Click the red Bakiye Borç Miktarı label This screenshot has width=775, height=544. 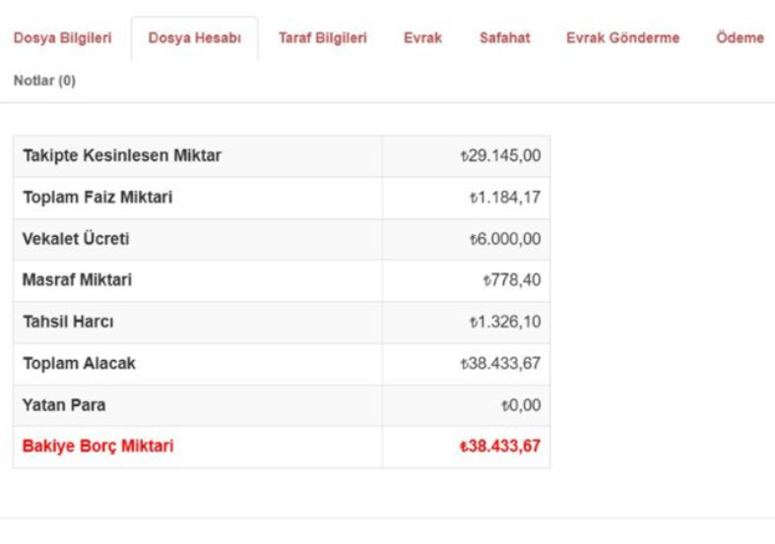[x=97, y=447]
